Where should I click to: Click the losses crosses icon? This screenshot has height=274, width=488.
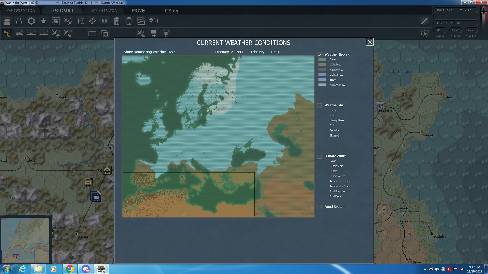[x=19, y=21]
